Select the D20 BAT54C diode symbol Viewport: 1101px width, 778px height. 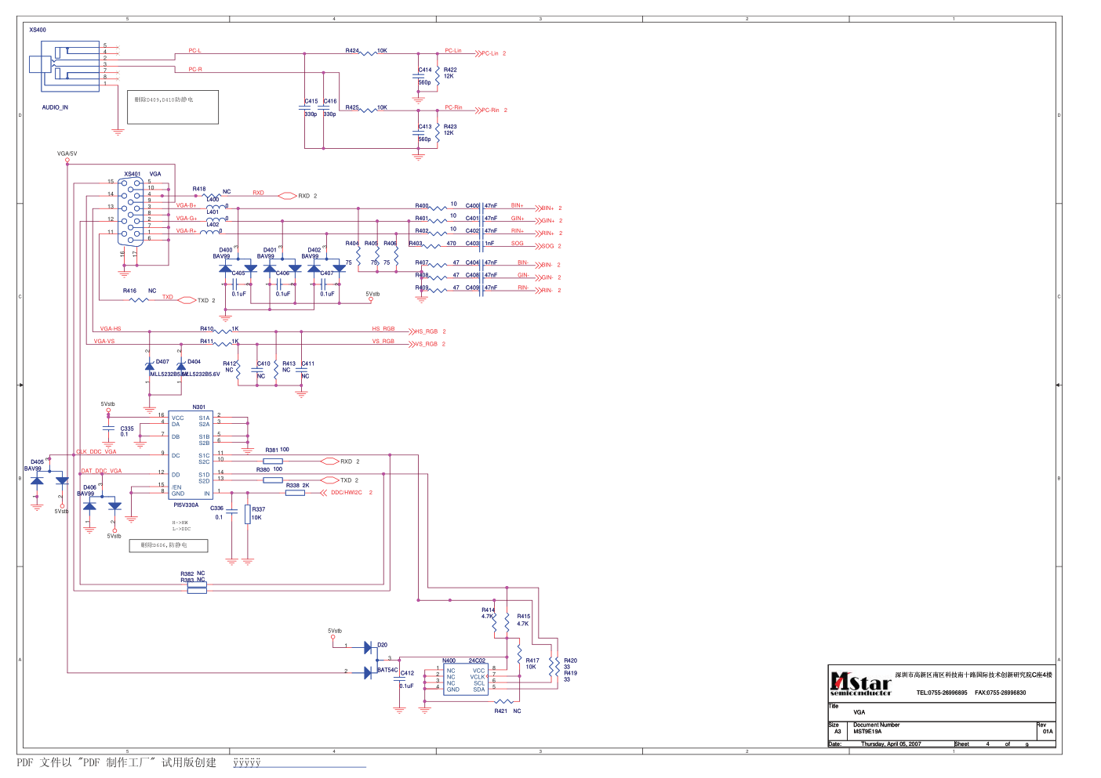pos(369,659)
